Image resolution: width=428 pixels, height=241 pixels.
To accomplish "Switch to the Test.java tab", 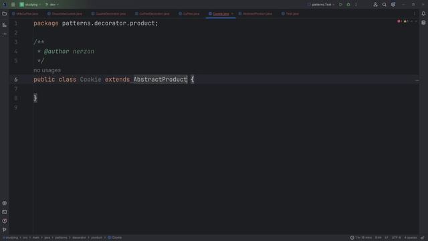I will click(x=290, y=13).
